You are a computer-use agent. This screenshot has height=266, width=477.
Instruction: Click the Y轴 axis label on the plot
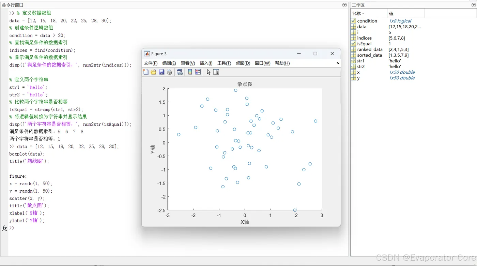152,149
